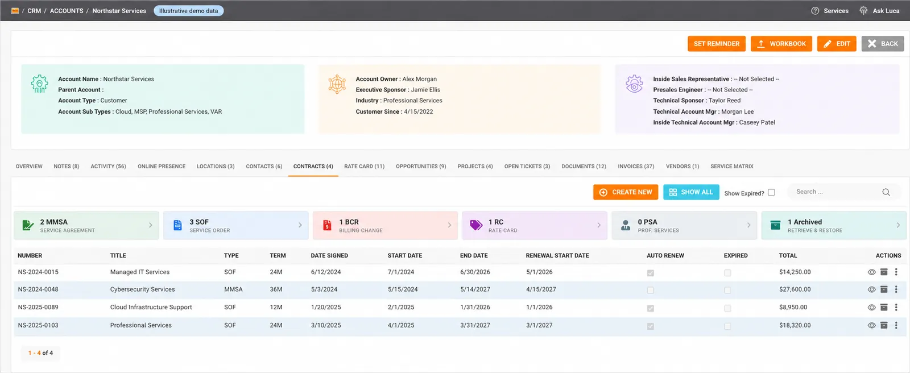Viewport: 910px width, 373px height.
Task: Toggle Expired checkbox for NS-2025-0089
Action: point(727,308)
